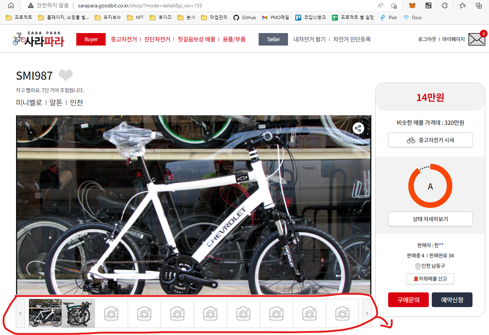Click the 예약신청 button

(452, 300)
